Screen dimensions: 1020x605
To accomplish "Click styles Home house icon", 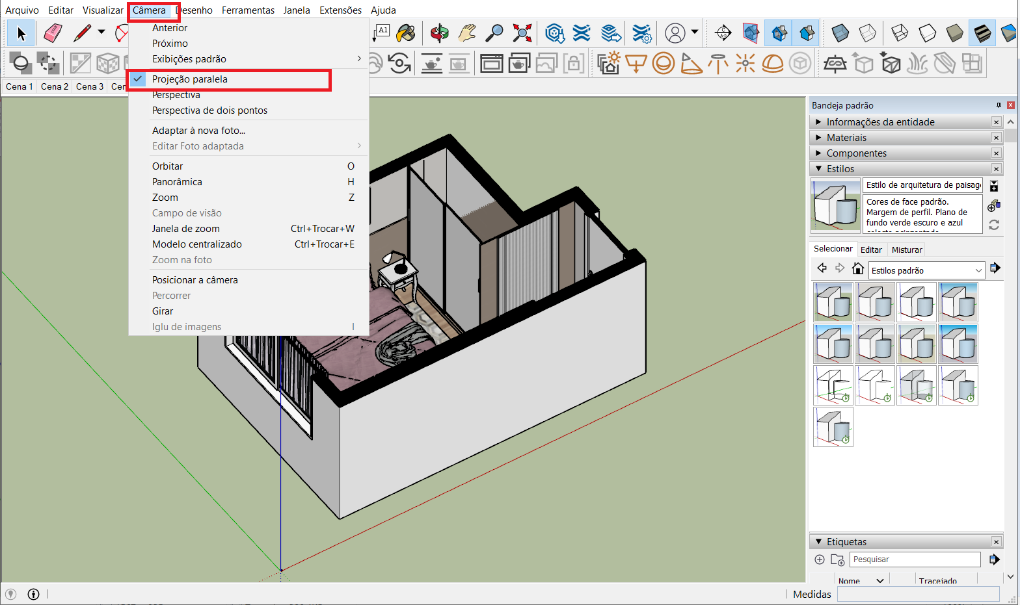I will tap(857, 269).
